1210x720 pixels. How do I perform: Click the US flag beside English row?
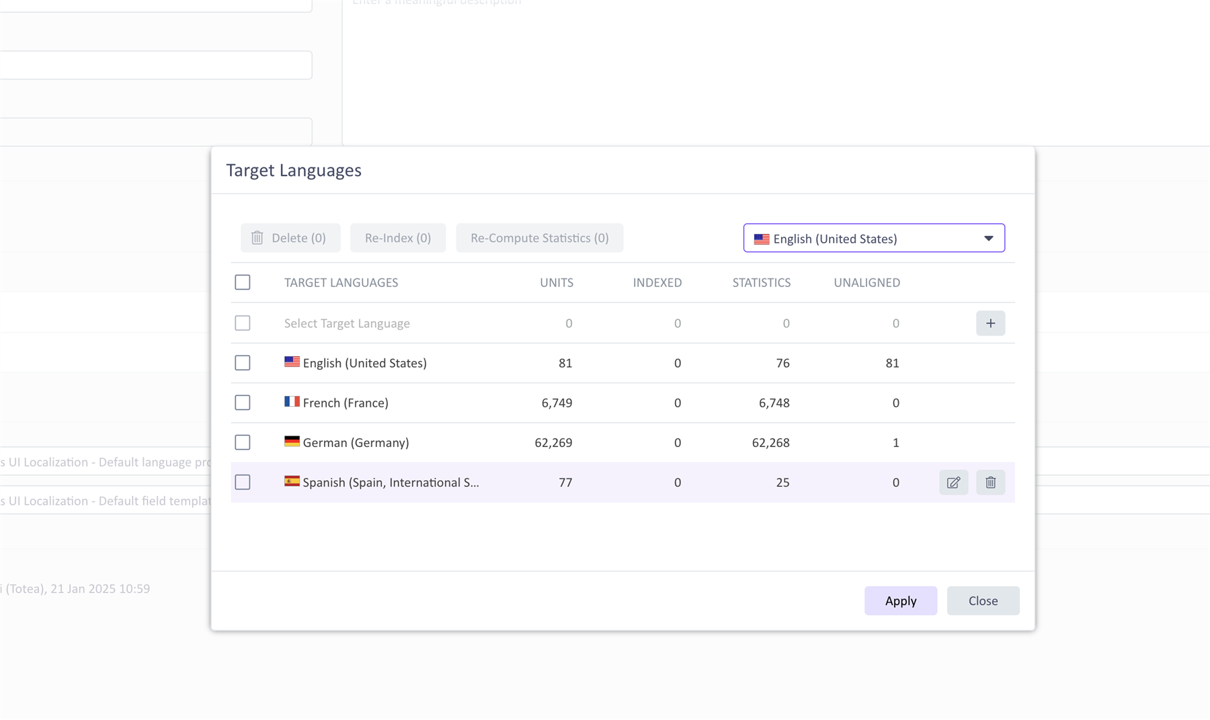point(292,362)
